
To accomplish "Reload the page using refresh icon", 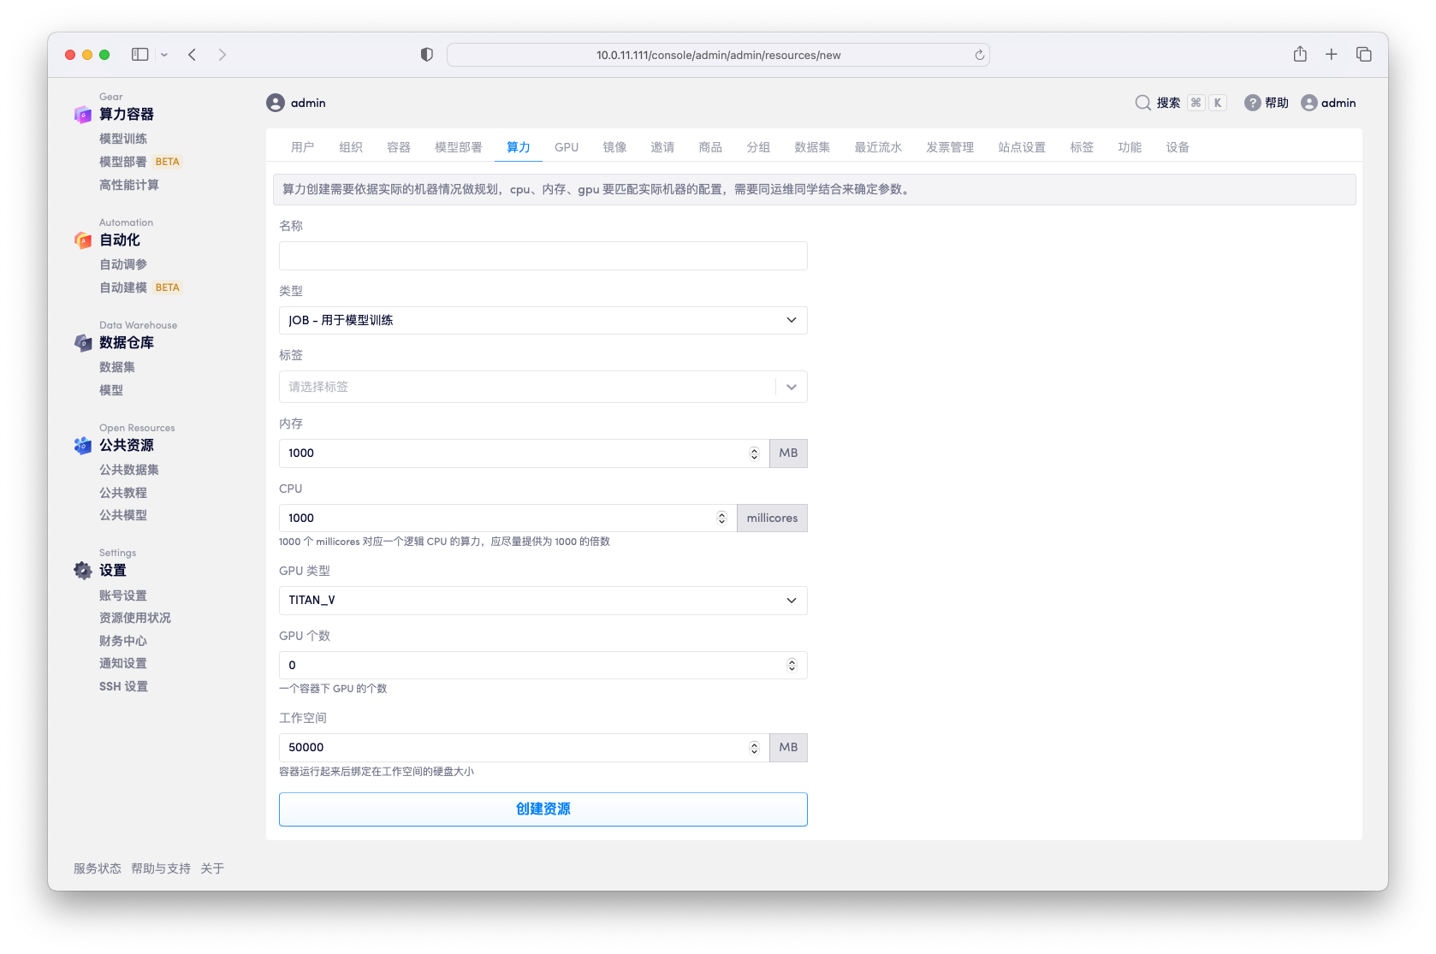I will (x=980, y=56).
